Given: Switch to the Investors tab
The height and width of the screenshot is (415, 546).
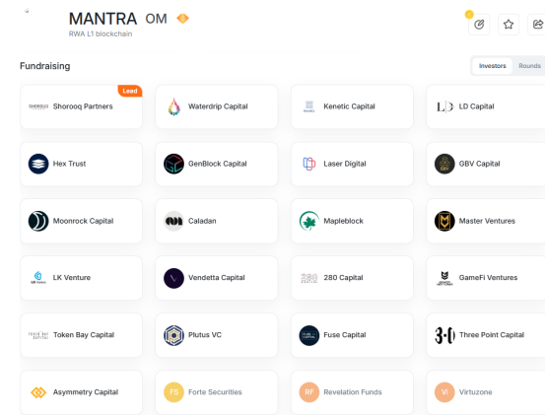Looking at the screenshot, I should point(492,66).
